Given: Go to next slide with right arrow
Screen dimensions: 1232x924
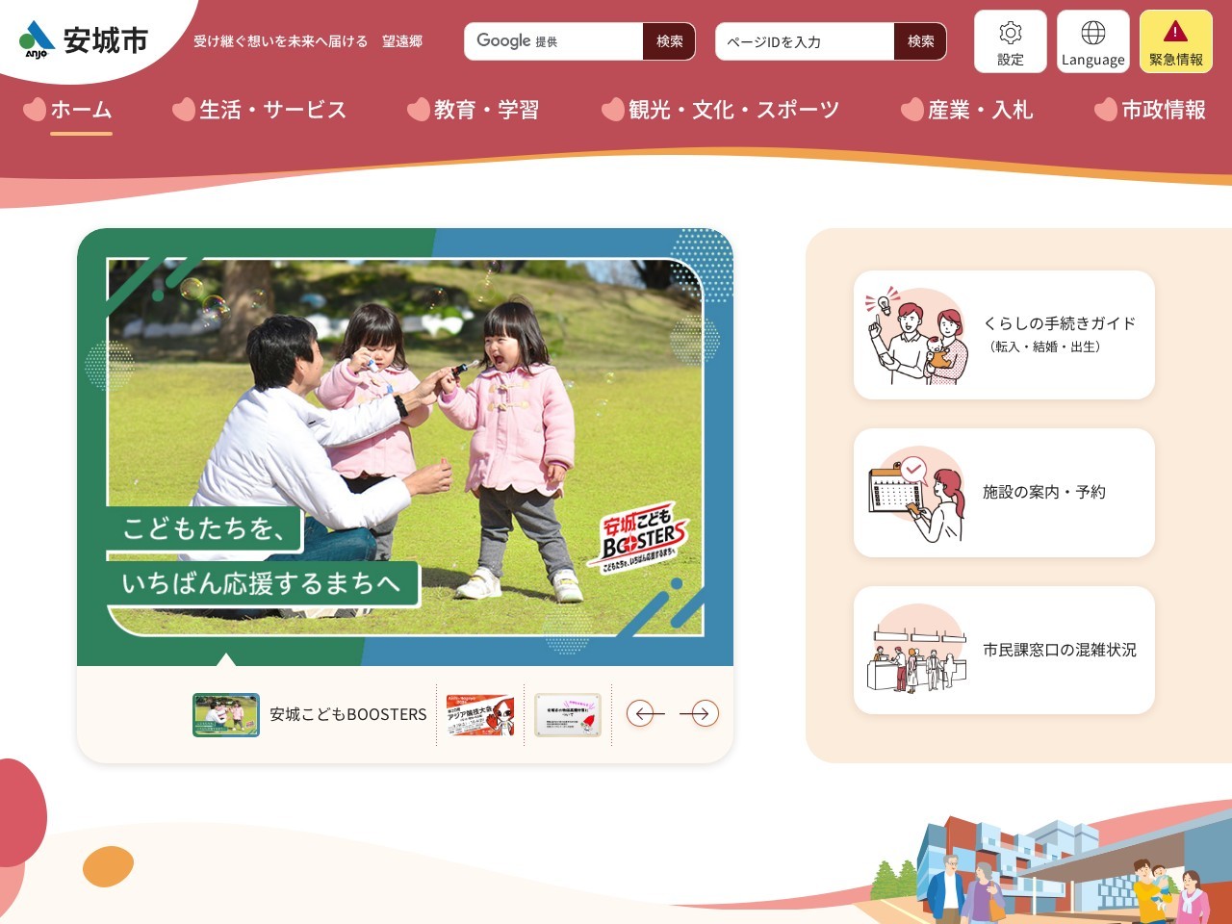Looking at the screenshot, I should (700, 713).
